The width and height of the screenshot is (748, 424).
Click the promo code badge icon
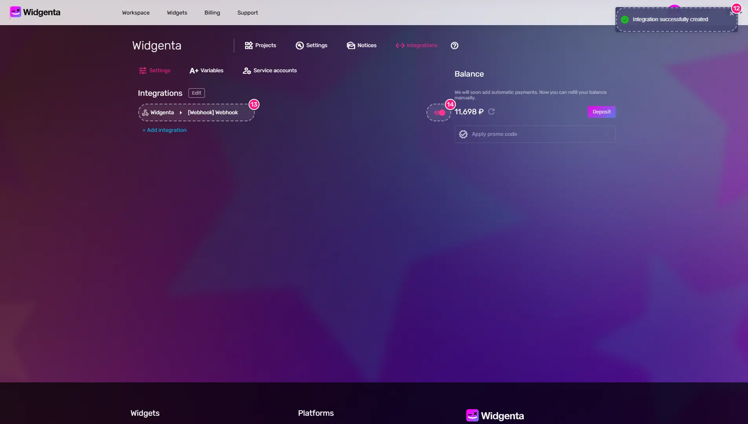coord(463,134)
